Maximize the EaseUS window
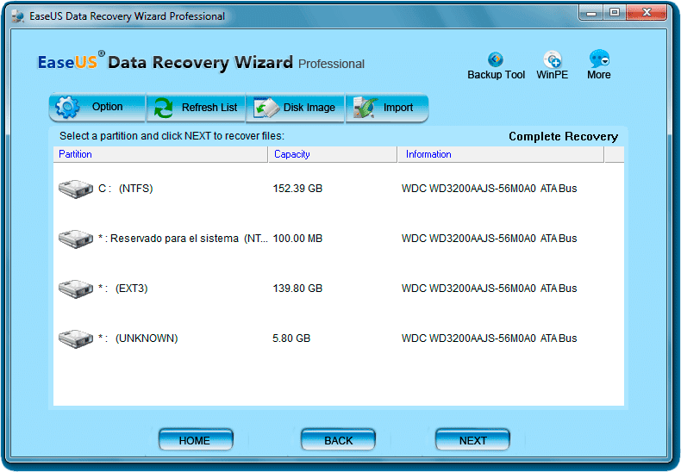Image resolution: width=681 pixels, height=472 pixels. coord(614,13)
